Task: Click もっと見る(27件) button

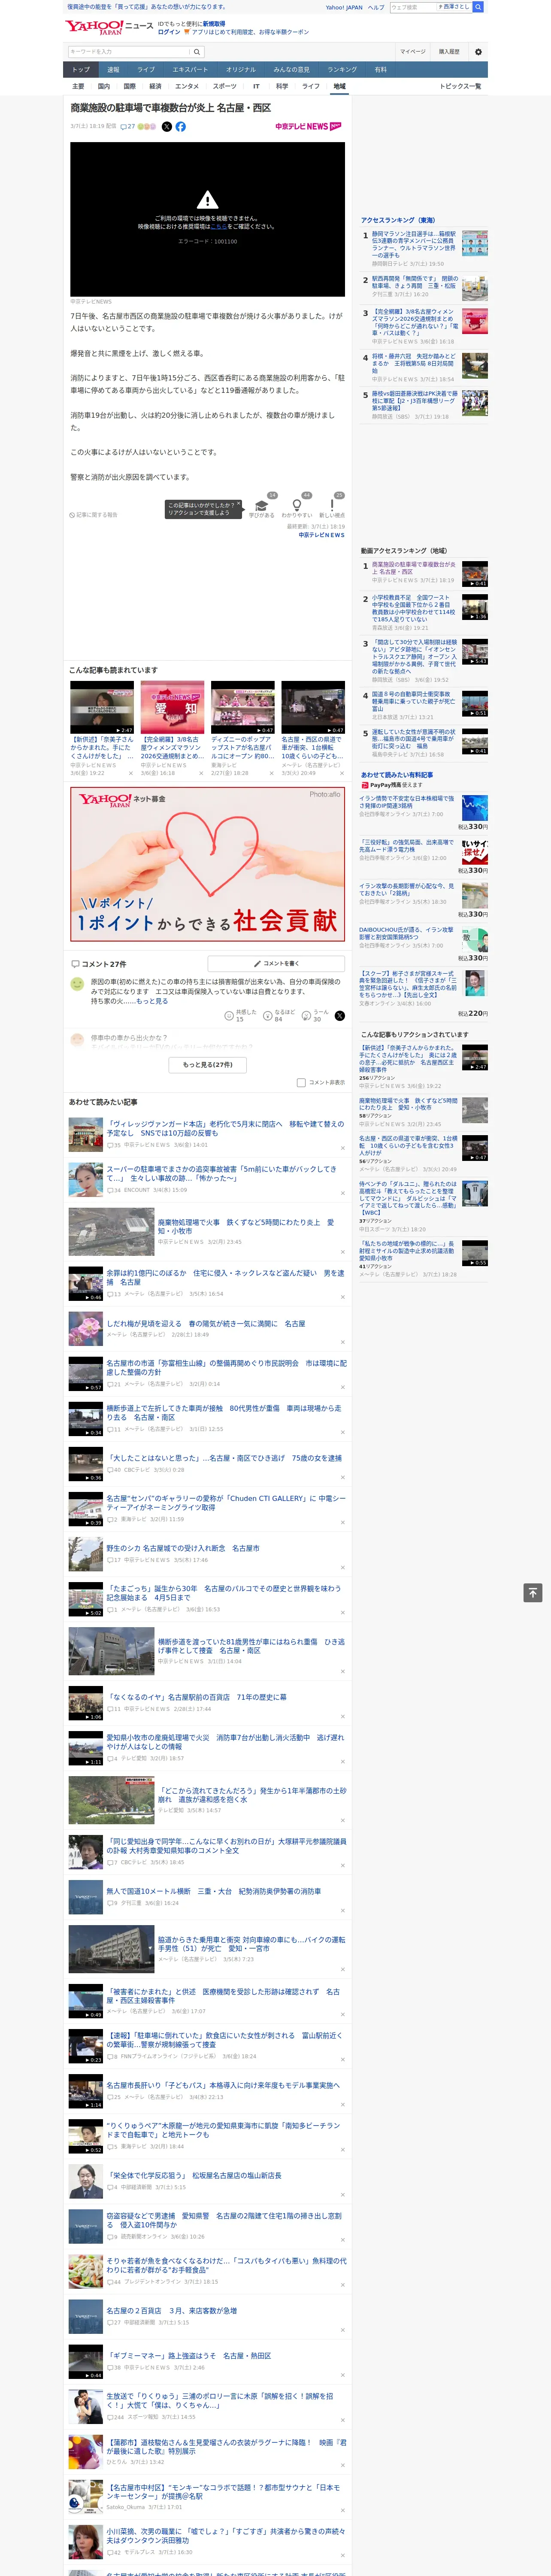Action: (207, 1065)
